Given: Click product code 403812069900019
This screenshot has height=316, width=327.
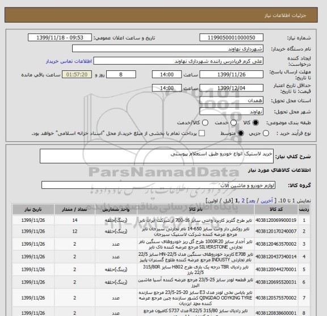Looking at the screenshot, I should point(276,220).
